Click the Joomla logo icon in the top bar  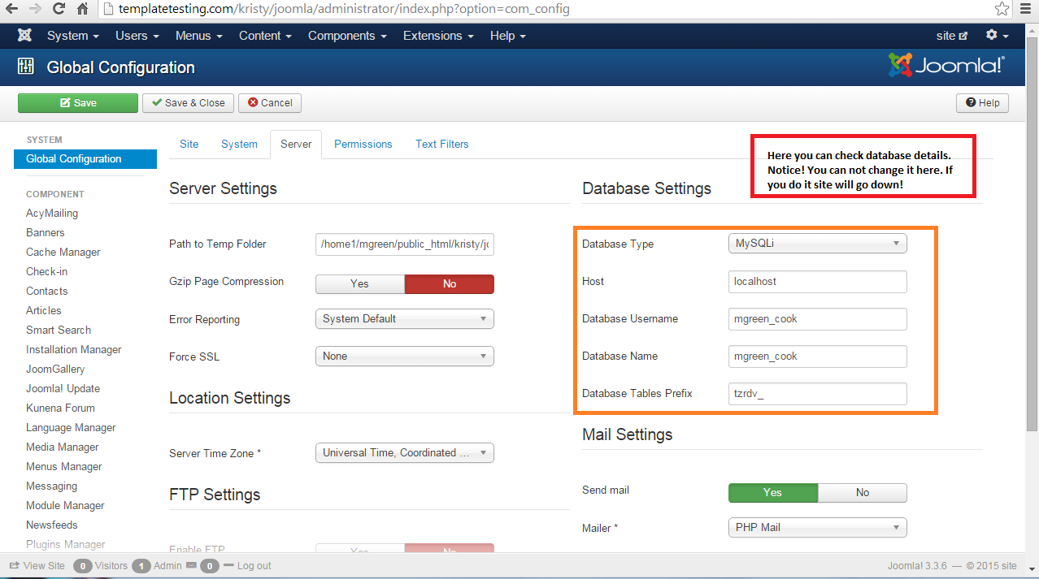pos(25,36)
